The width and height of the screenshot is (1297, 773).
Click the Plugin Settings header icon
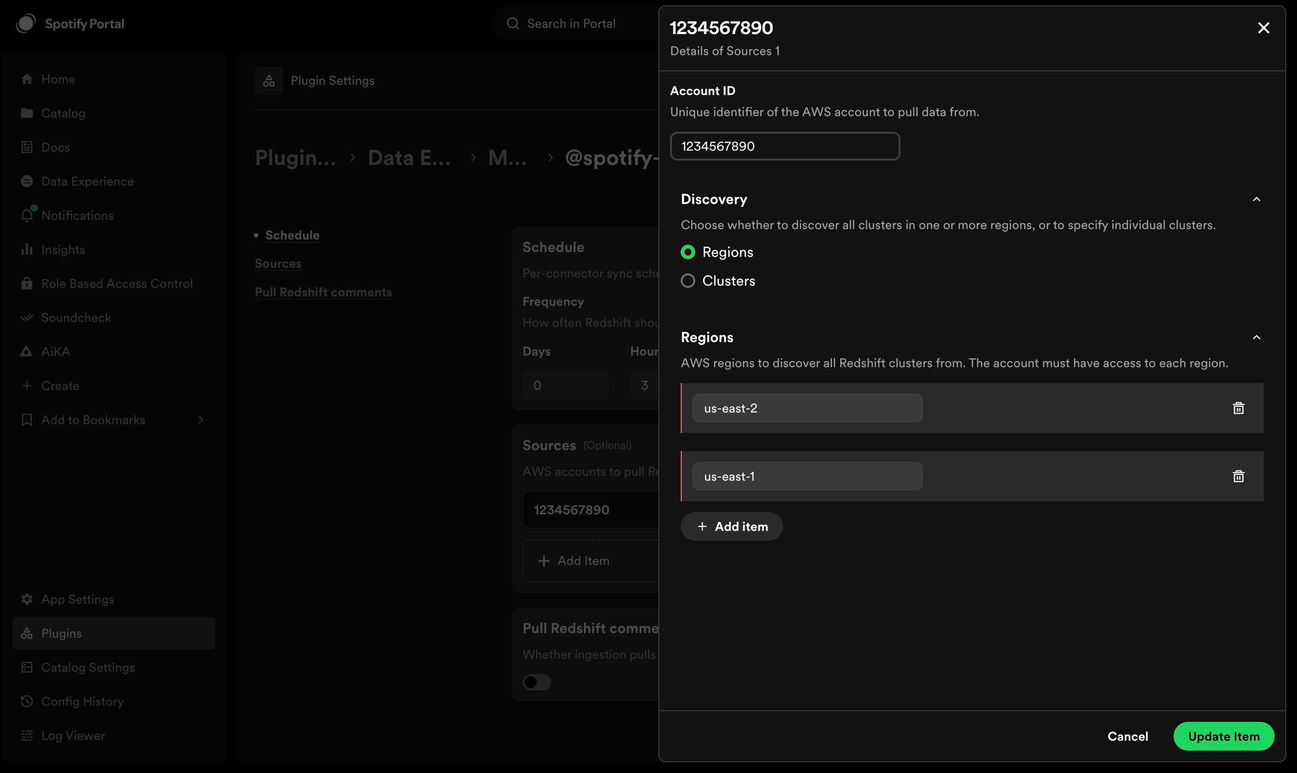coord(269,81)
